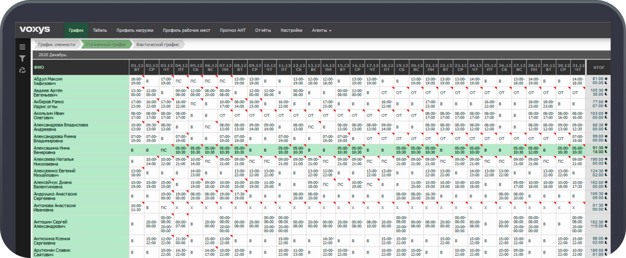Image resolution: width=626 pixels, height=258 pixels.
Task: Click the 14:30-22:00 shift of Арутюнян Славик
Action: coord(181,252)
